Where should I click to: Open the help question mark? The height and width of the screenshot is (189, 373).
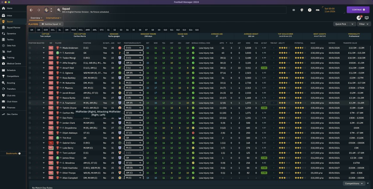coord(309,10)
